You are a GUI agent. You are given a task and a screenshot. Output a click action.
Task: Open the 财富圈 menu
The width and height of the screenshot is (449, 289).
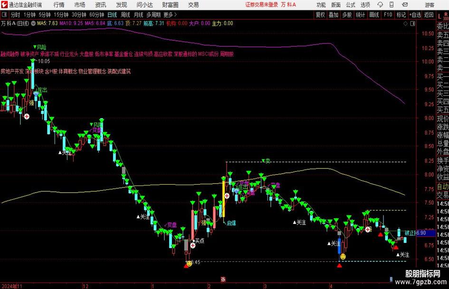pyautogui.click(x=171, y=5)
